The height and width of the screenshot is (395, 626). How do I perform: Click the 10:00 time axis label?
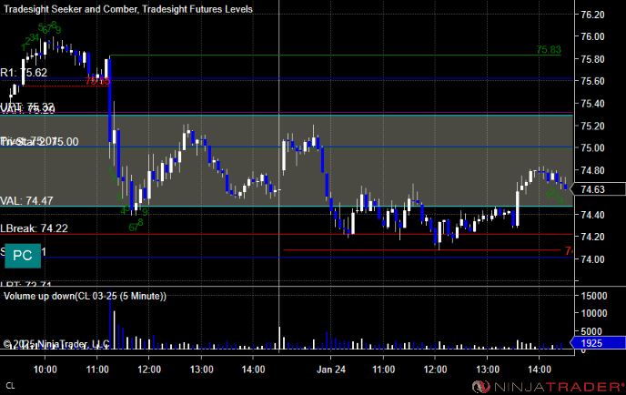click(x=45, y=370)
